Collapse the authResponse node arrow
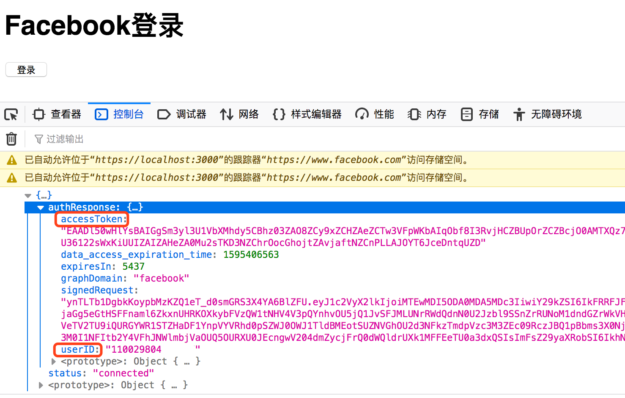The width and height of the screenshot is (625, 398). click(x=41, y=207)
